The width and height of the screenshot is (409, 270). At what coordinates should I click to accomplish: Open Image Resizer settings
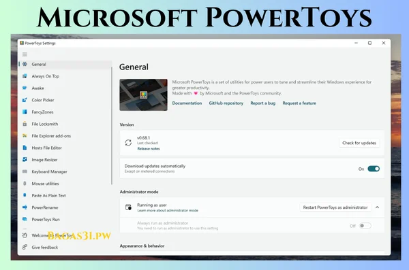[65, 160]
